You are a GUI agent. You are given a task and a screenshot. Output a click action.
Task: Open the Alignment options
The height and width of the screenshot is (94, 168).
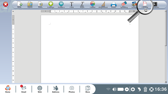(103, 5)
